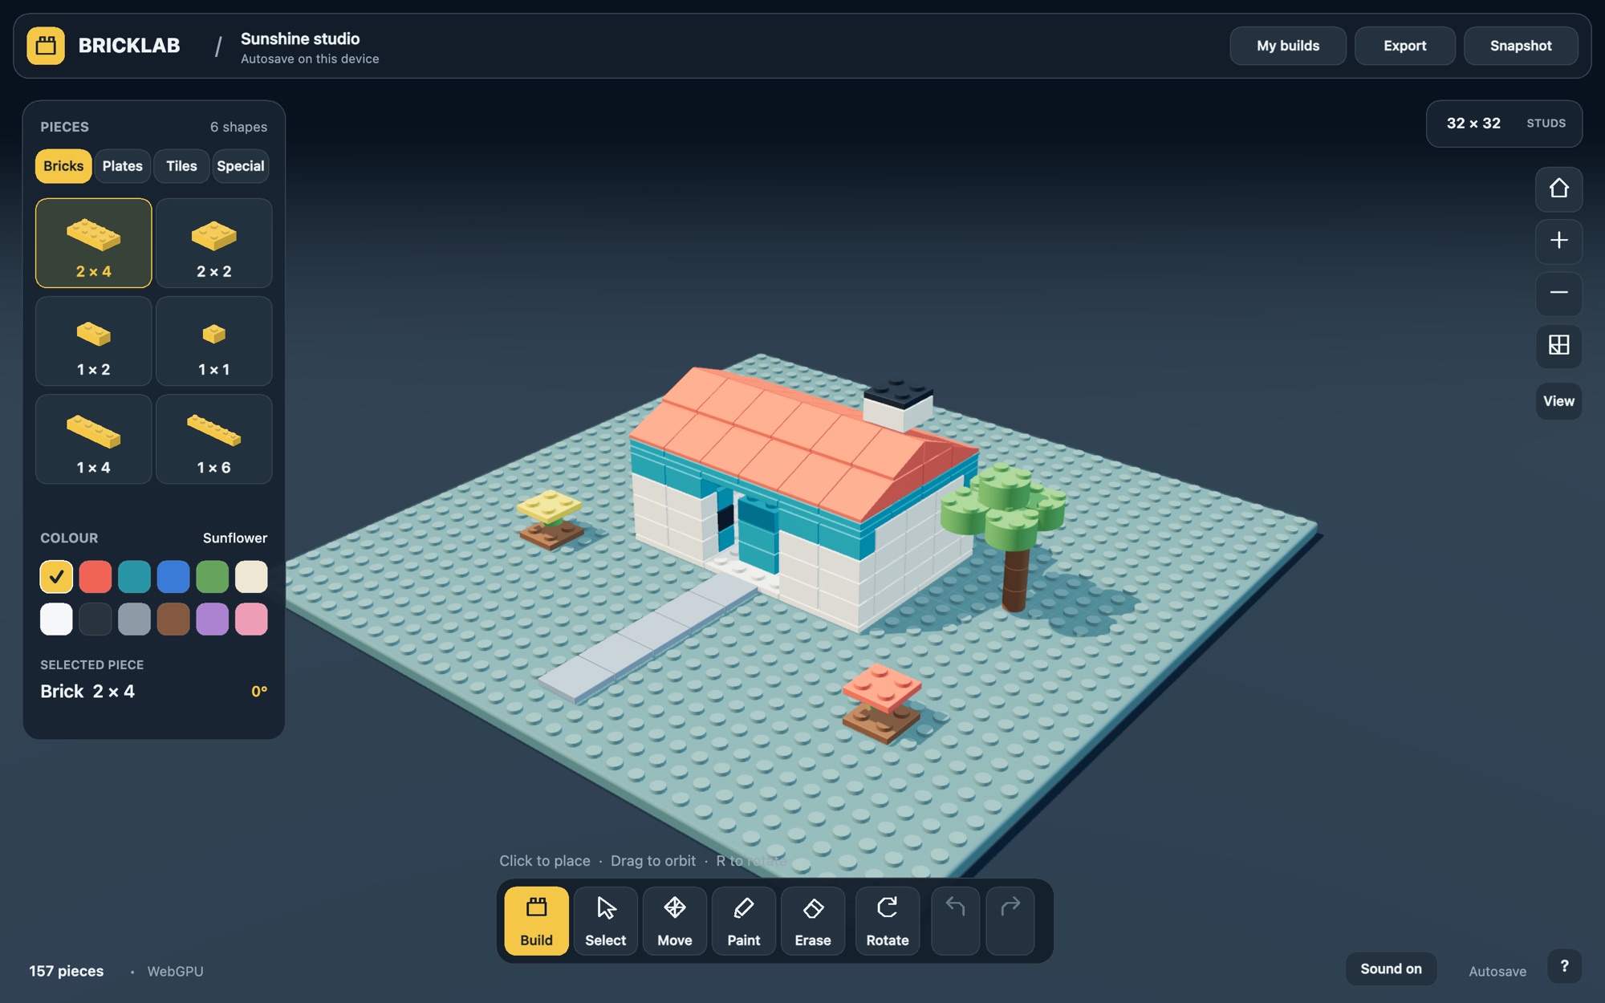
Task: Choose the 1 × 2 brick
Action: (93, 341)
